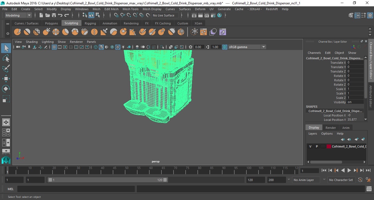This screenshot has width=374, height=200.
Task: Open the Pose Editor purple shelf icon
Action: tap(222, 32)
